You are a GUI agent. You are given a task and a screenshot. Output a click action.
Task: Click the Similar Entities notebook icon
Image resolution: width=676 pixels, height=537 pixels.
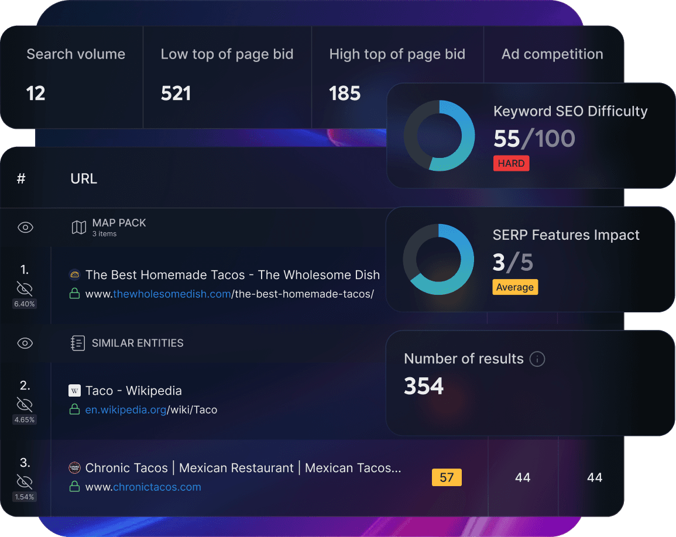pos(77,343)
